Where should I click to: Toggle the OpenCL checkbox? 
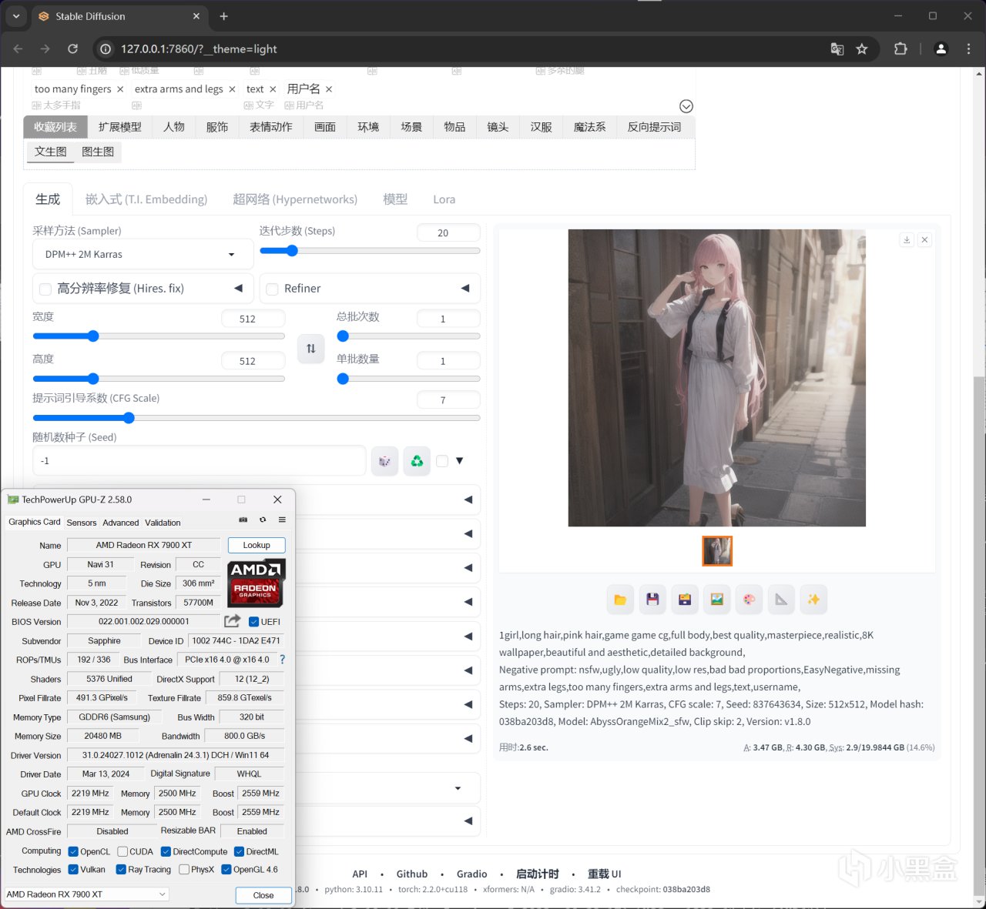pyautogui.click(x=73, y=852)
